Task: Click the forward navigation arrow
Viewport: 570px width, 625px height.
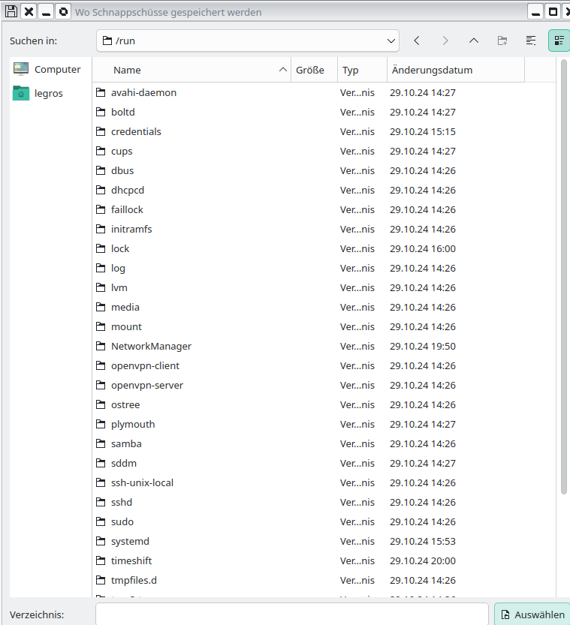Action: point(445,41)
